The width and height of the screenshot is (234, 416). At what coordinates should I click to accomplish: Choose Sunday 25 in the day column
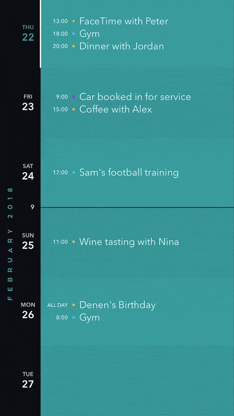point(28,241)
